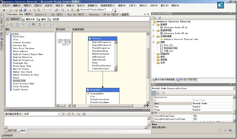Open the 维度(M) menu
The width and height of the screenshot is (237, 139).
[x=122, y=6]
